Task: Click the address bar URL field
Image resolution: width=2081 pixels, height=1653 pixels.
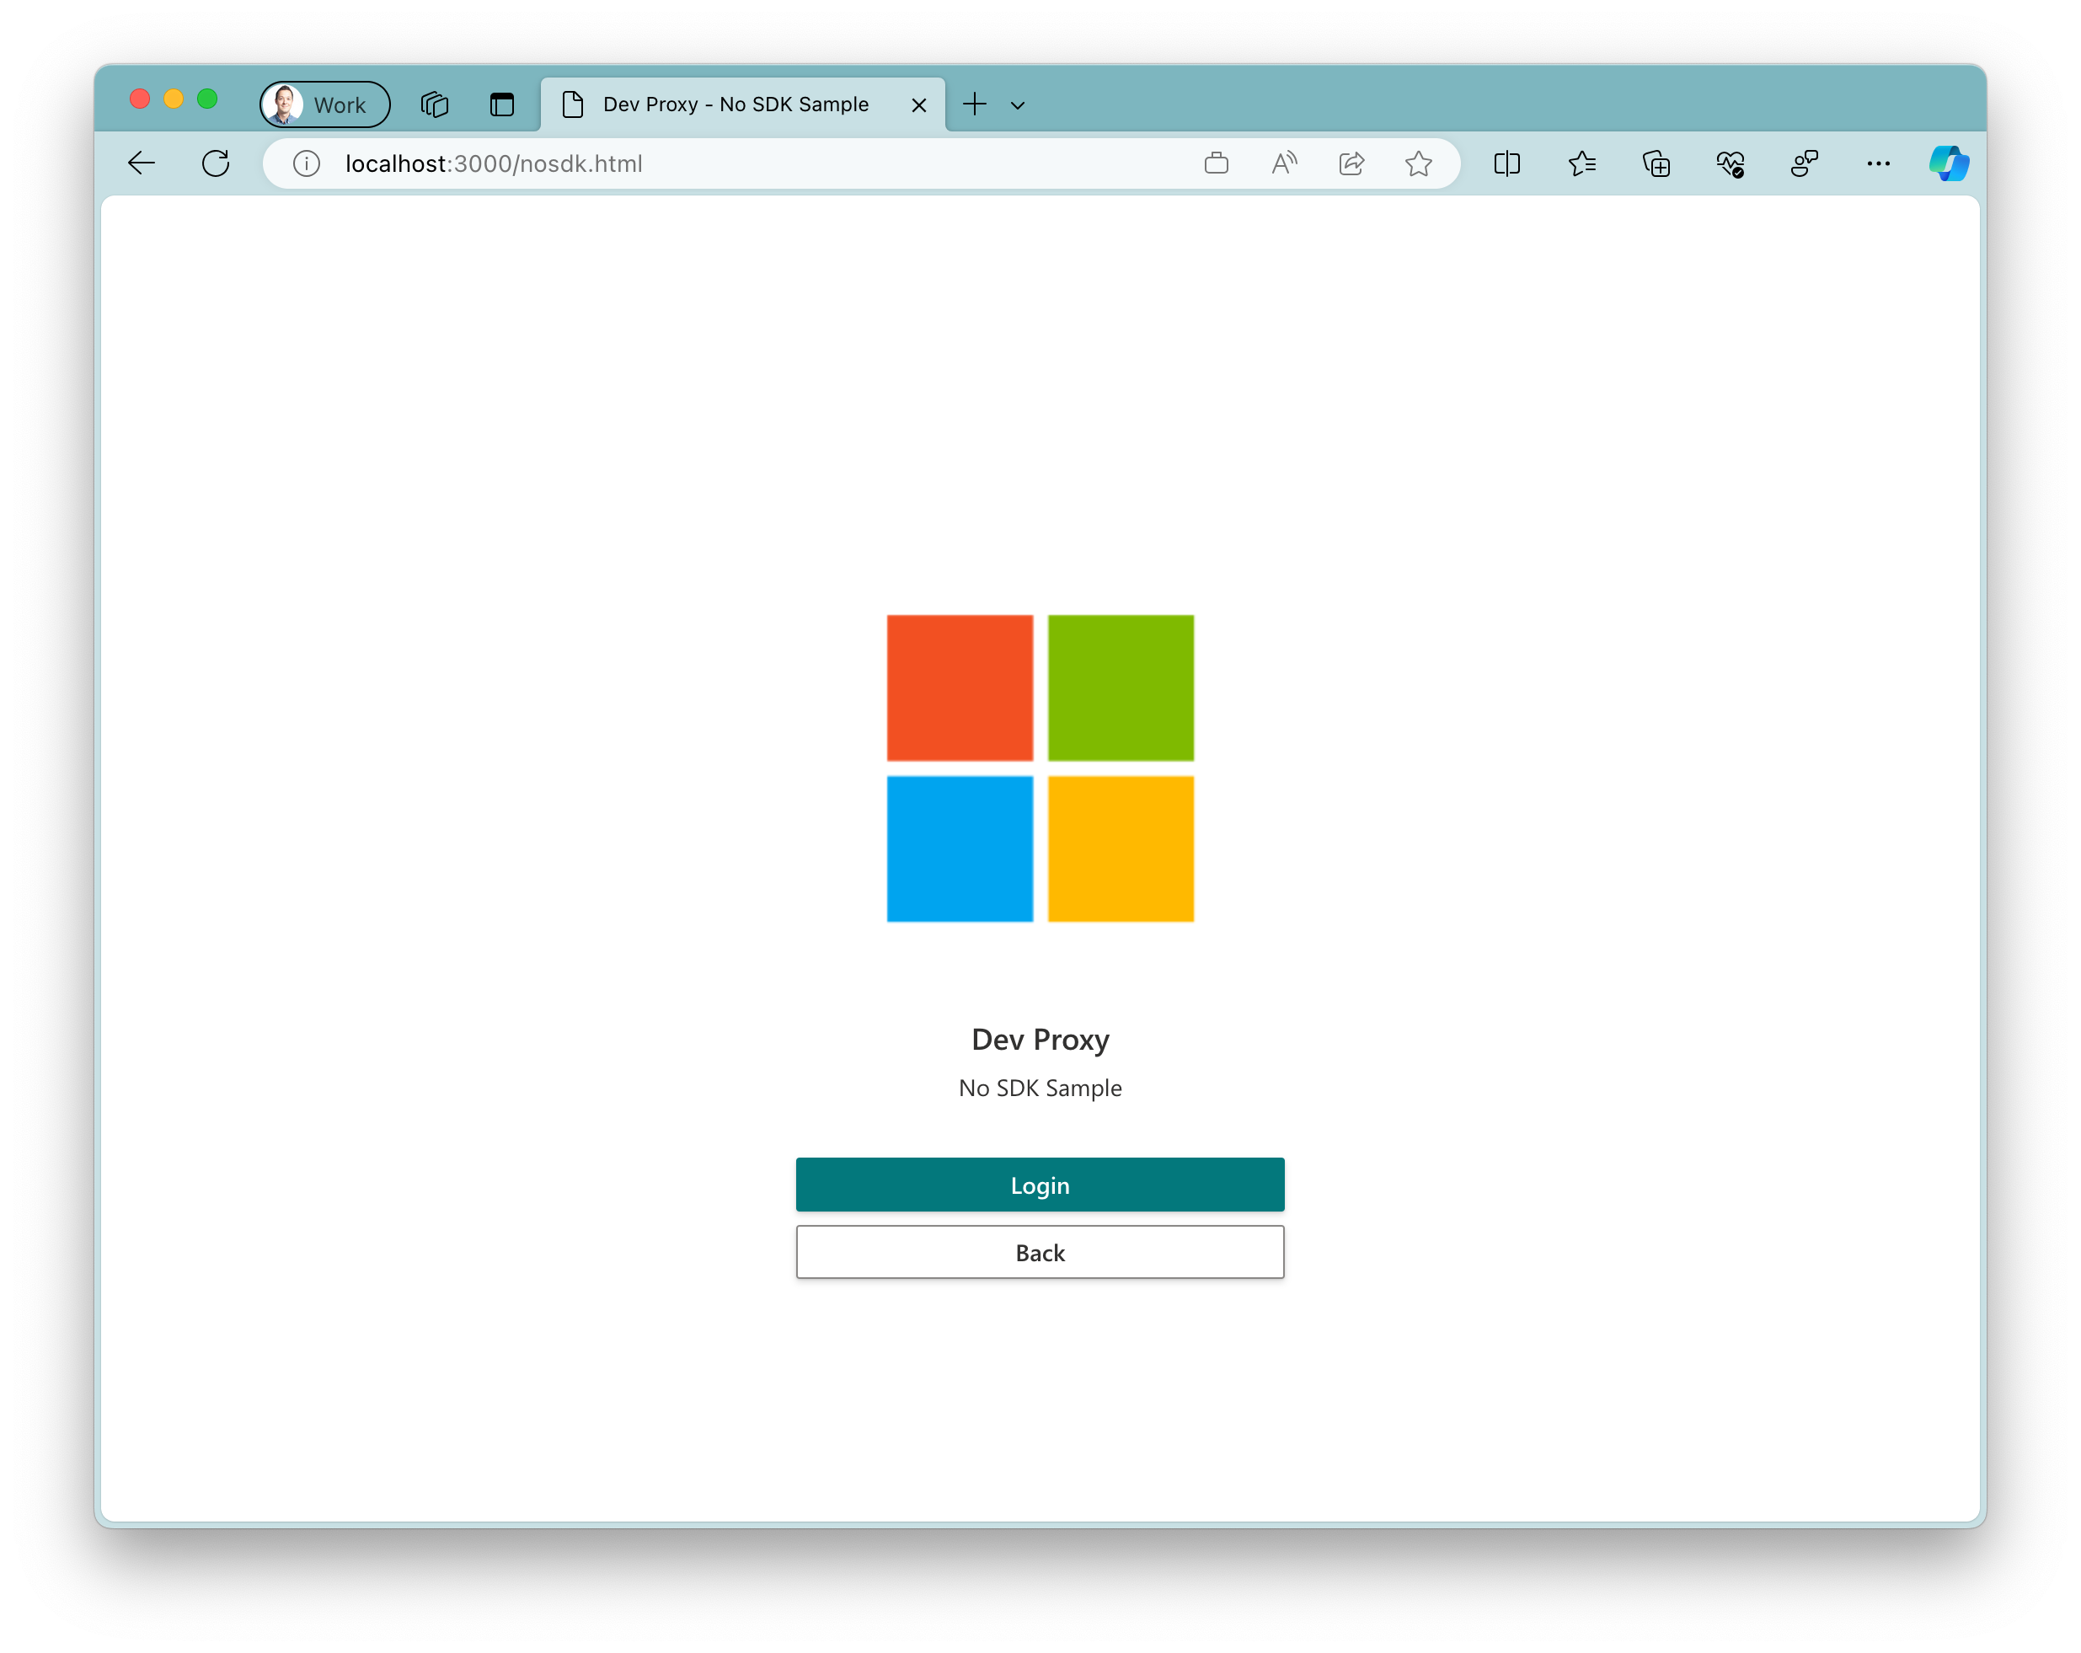Action: [757, 162]
